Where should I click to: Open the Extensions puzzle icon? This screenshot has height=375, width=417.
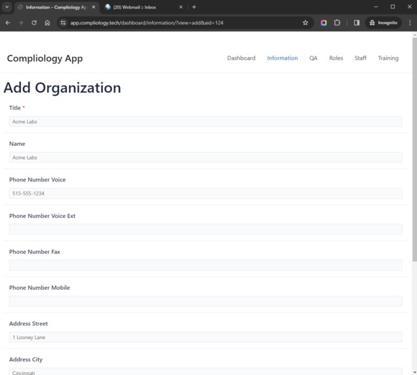tap(337, 23)
